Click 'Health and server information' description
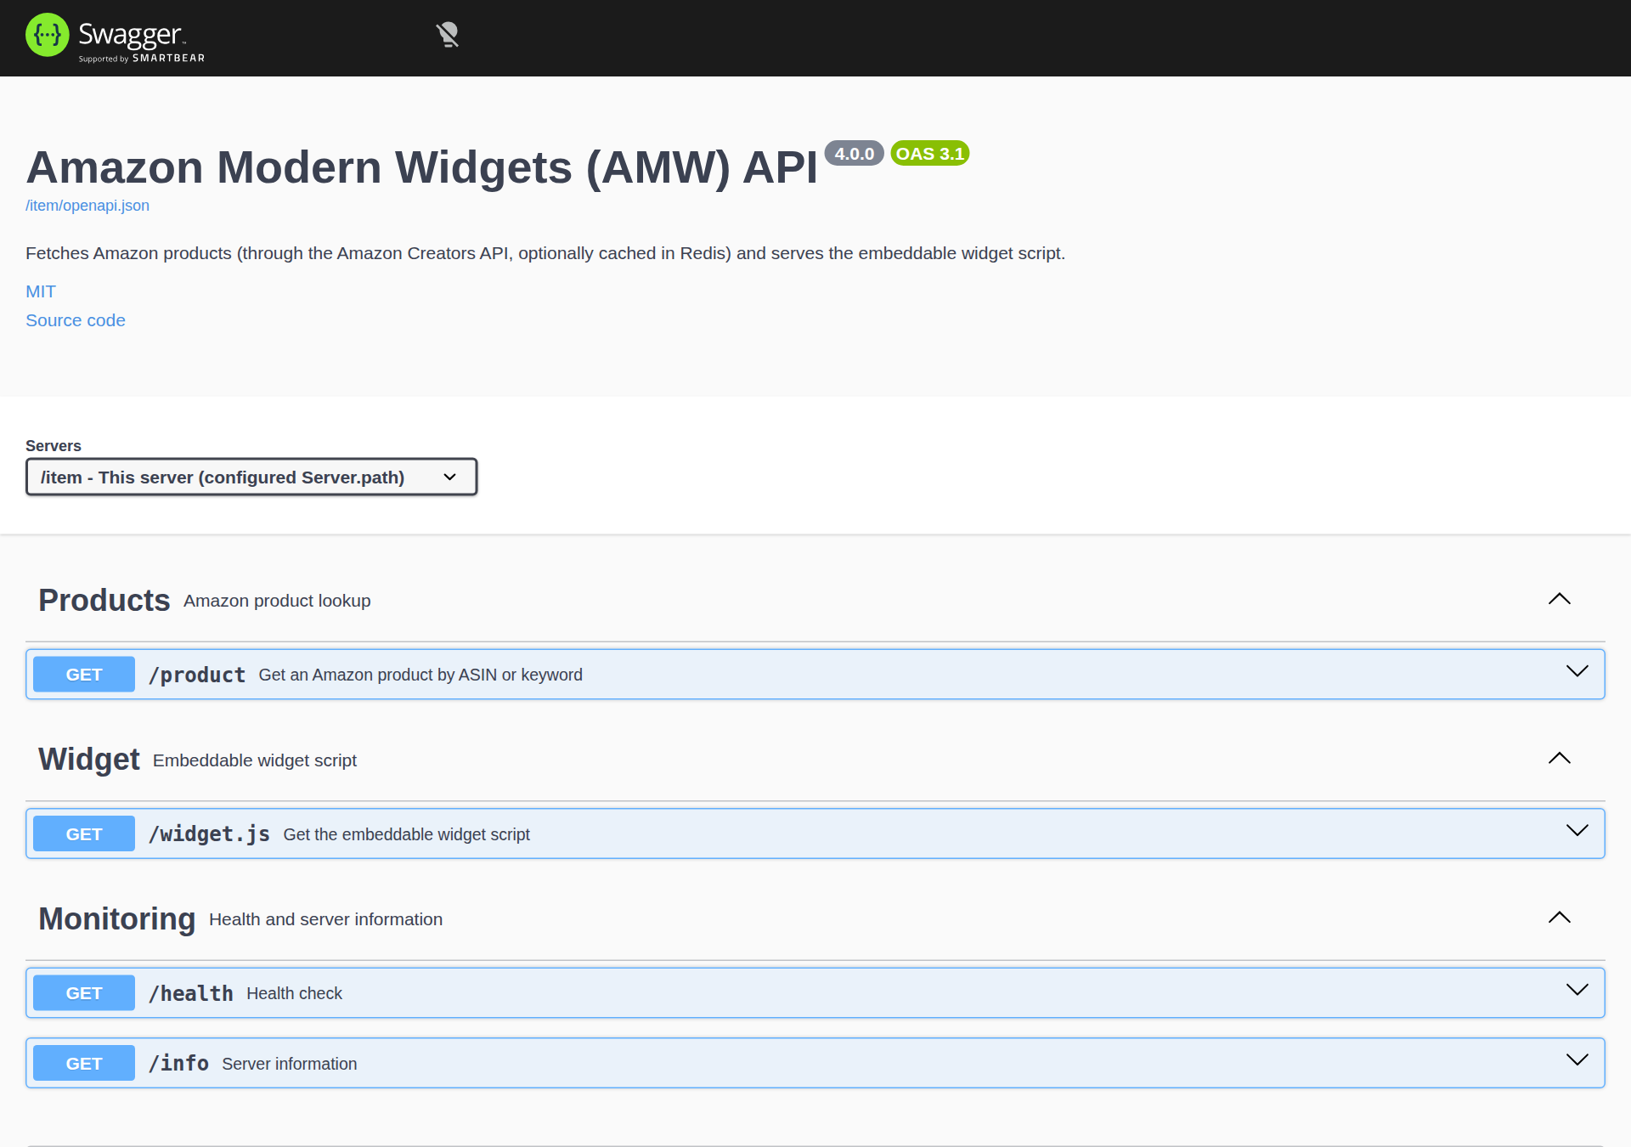 (x=325, y=919)
